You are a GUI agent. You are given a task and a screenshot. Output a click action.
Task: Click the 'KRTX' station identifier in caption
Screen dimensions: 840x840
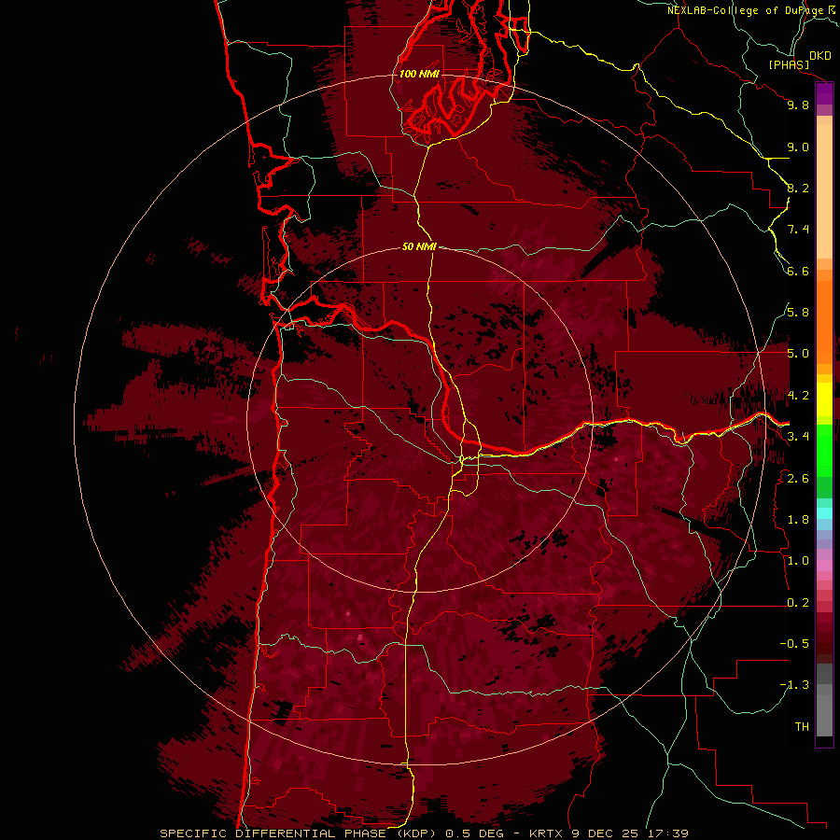tap(546, 833)
